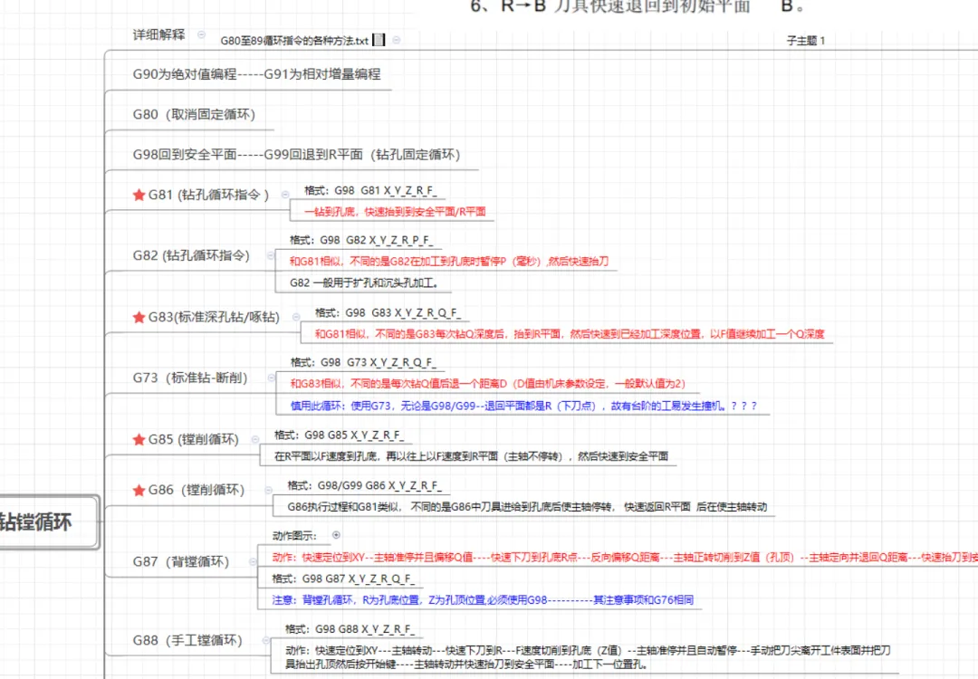Image resolution: width=978 pixels, height=679 pixels.
Task: Expand the 动作图示 node
Action: click(336, 535)
